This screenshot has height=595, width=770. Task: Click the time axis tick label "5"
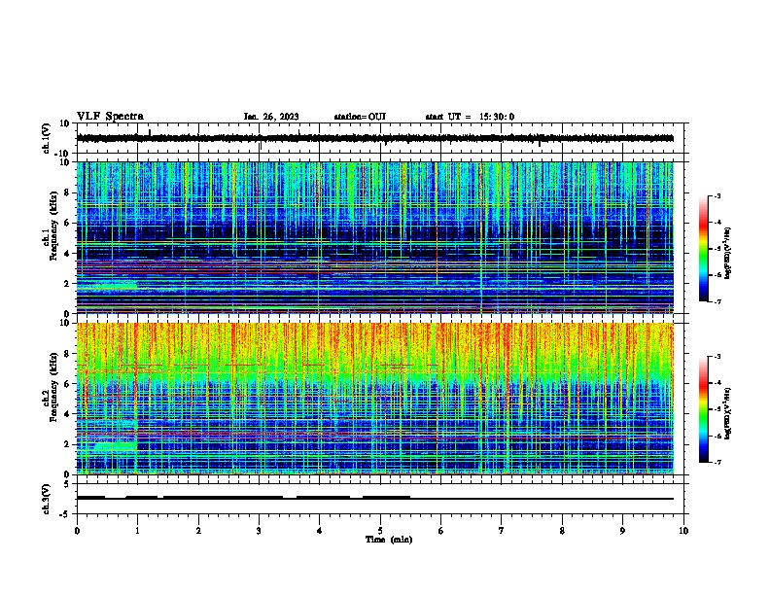[380, 531]
